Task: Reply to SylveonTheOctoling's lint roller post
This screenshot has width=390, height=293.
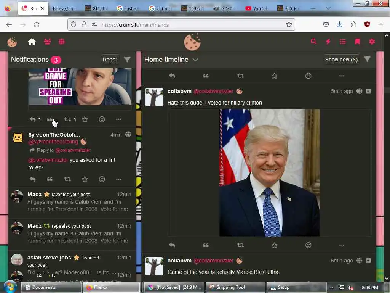Action: tap(33, 179)
